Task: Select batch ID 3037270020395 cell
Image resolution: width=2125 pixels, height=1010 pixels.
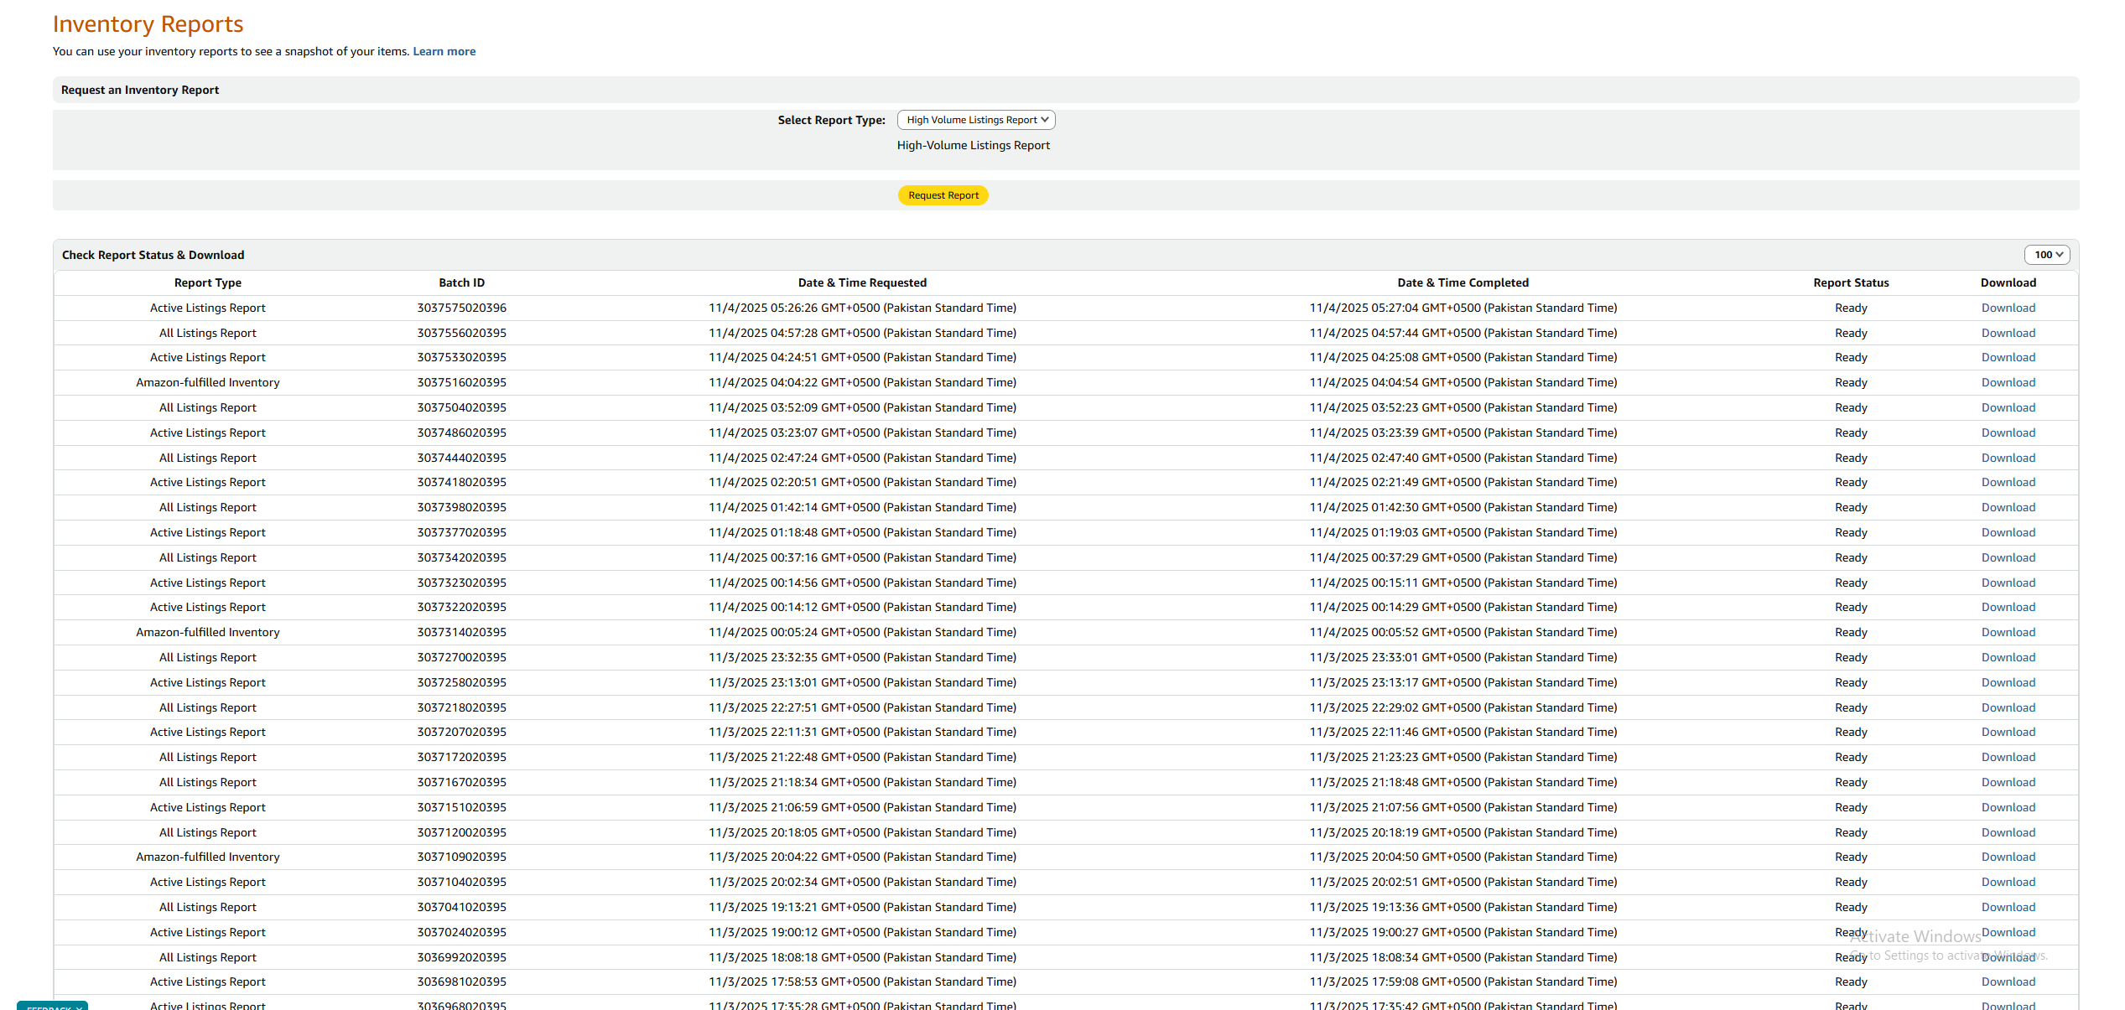Action: click(x=462, y=657)
